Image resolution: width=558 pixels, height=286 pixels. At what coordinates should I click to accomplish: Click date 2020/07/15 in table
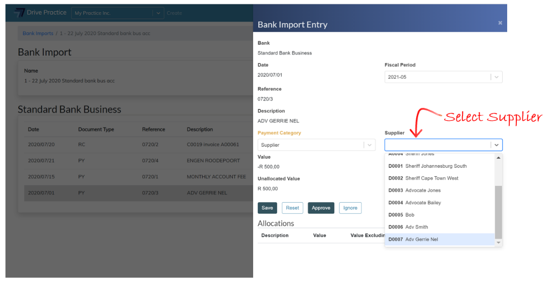(x=41, y=177)
